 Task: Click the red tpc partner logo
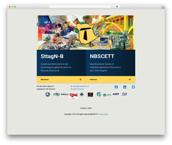73,96
